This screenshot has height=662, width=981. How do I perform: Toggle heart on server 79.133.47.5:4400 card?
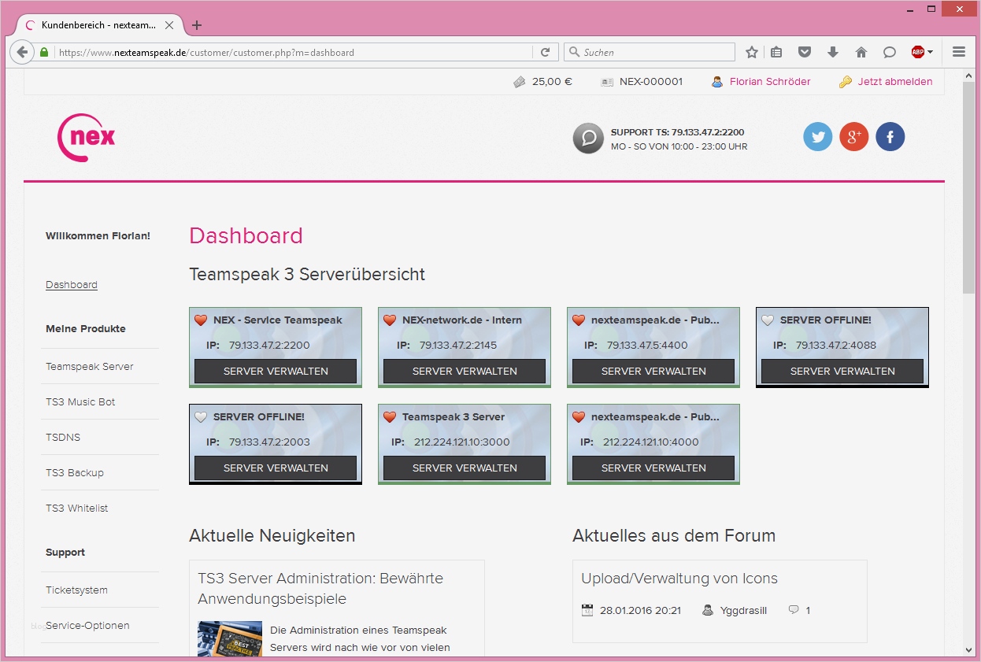click(579, 320)
